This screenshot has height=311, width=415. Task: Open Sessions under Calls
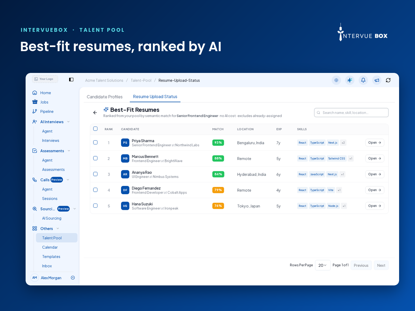[50, 198]
